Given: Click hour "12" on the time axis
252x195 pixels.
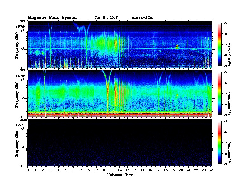Looking at the screenshot, I should click(120, 170).
